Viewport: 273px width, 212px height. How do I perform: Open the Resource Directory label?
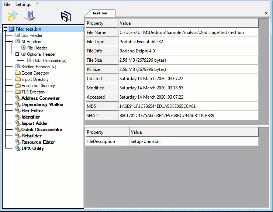point(38,86)
